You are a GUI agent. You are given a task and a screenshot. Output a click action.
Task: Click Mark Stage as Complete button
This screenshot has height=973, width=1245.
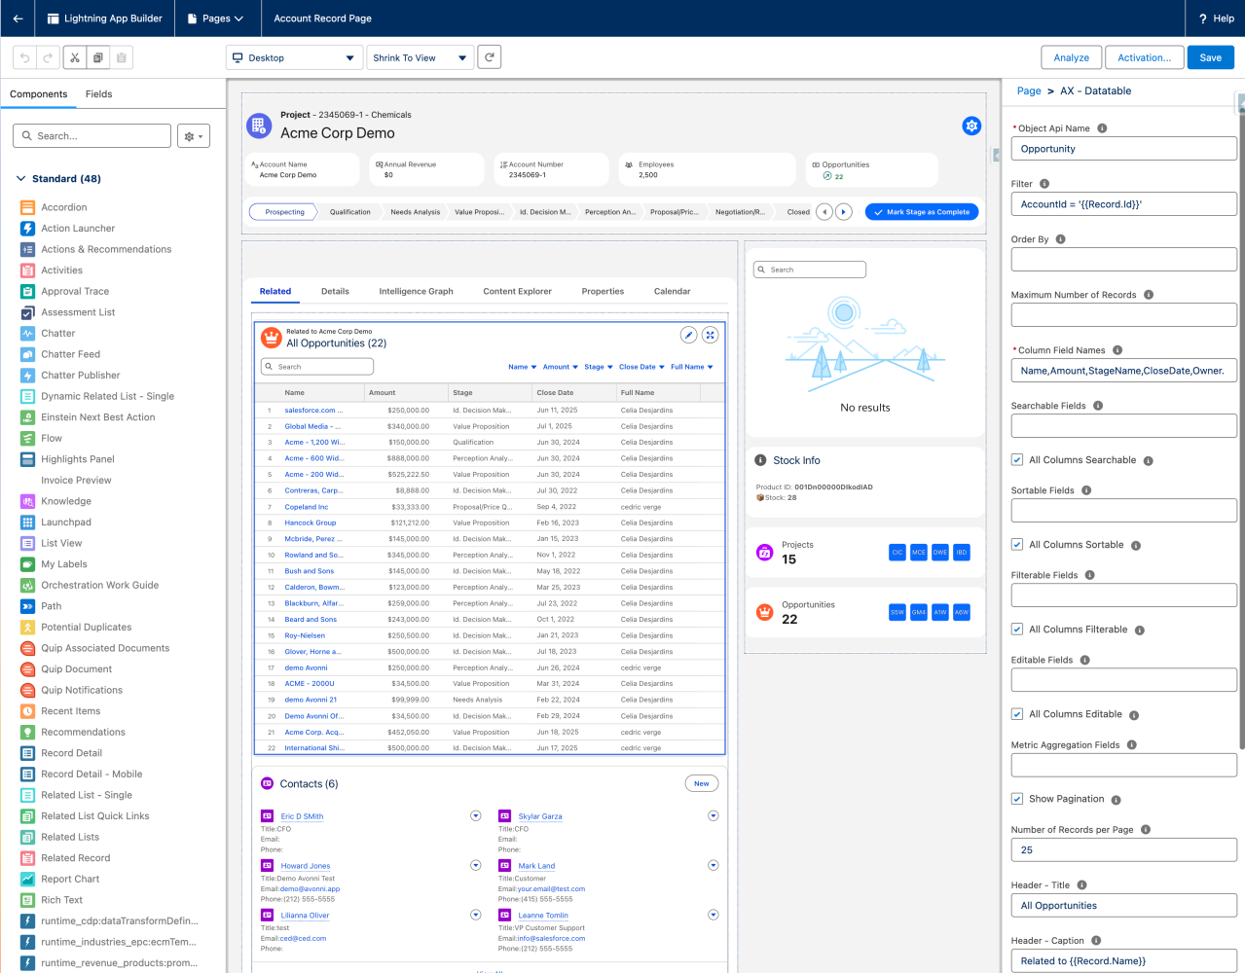[x=921, y=212]
